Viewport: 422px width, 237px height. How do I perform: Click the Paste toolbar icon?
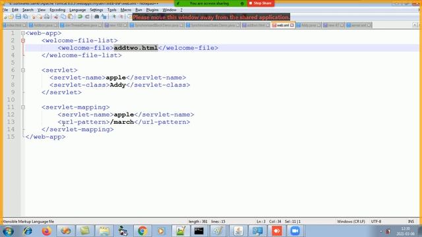(71, 16)
